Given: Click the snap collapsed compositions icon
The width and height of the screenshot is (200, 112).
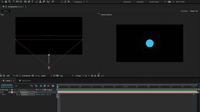Looking at the screenshot, I should (87, 2).
